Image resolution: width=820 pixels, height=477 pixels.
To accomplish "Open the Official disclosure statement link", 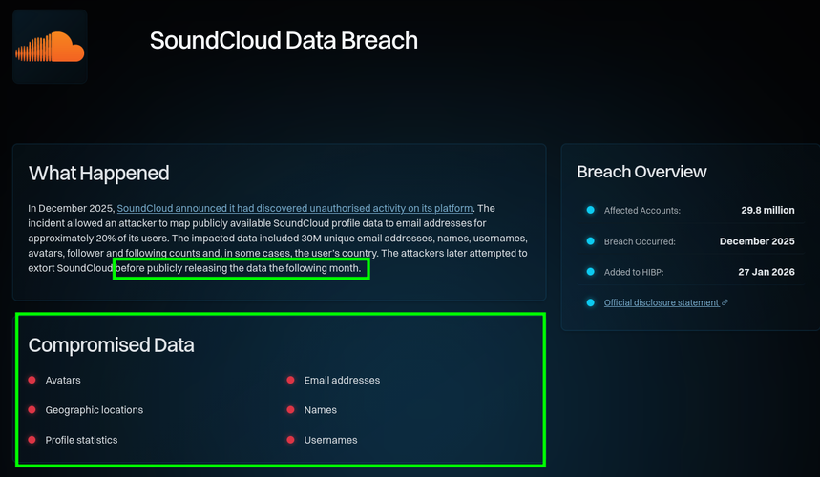I will point(662,302).
